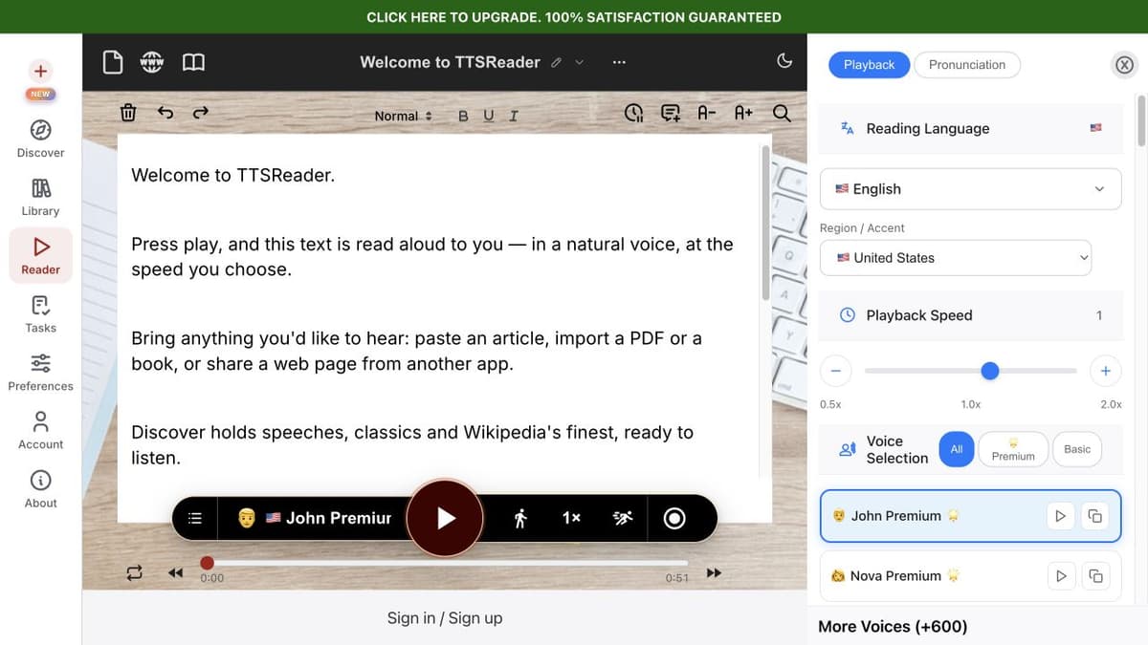Screen dimensions: 1148x645
Task: Preview the Nova Premium voice
Action: 1060,576
